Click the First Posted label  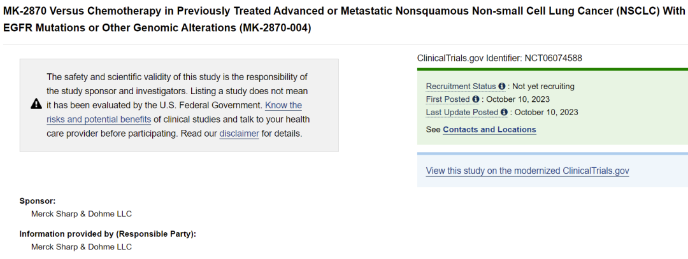click(447, 99)
